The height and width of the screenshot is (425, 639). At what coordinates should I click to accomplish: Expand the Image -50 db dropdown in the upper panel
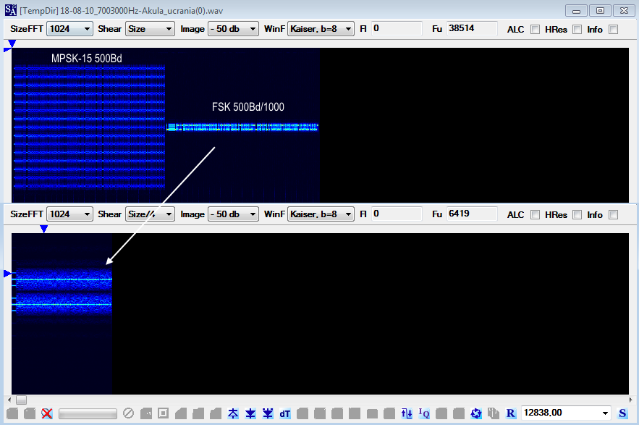click(x=233, y=29)
